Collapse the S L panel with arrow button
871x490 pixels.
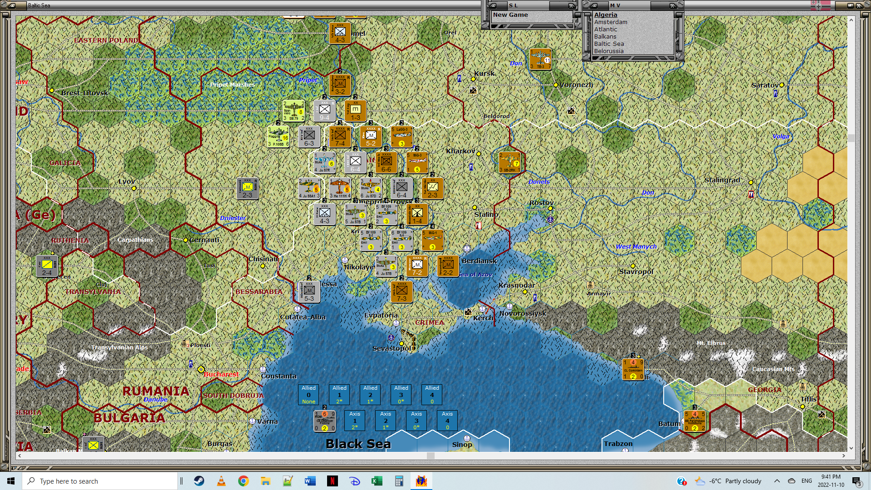[492, 5]
